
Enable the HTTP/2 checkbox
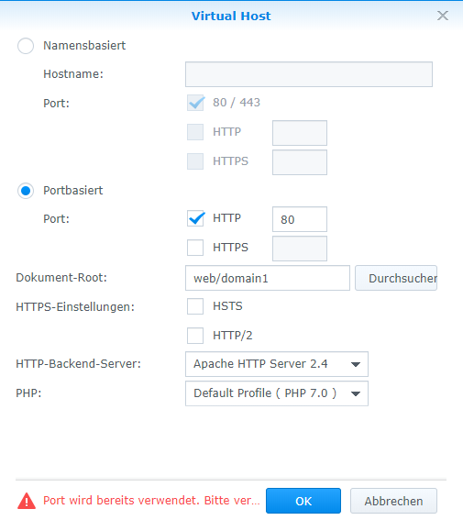pos(195,336)
